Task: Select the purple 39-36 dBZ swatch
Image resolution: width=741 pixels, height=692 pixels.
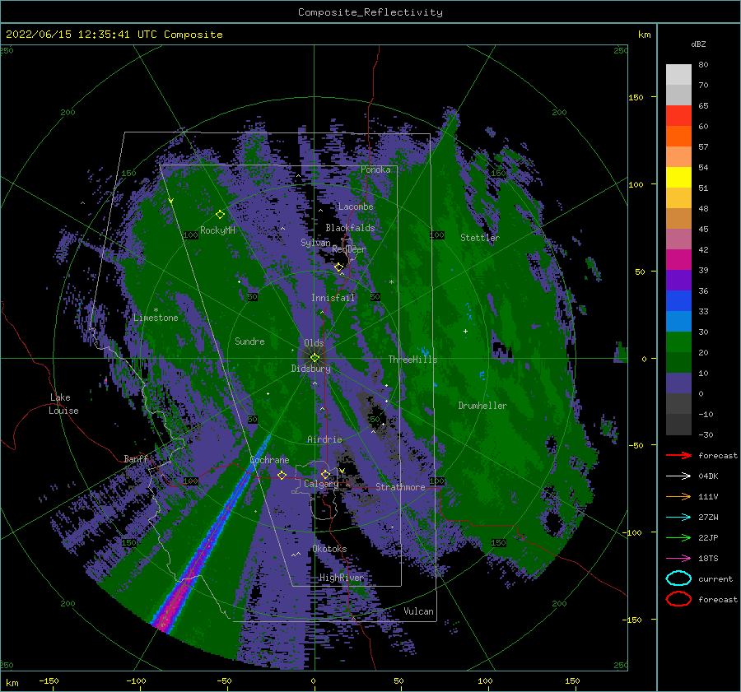Action: click(678, 280)
